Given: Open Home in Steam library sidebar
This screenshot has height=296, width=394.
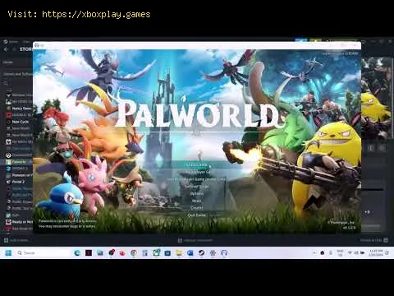Looking at the screenshot, I should [x=8, y=62].
